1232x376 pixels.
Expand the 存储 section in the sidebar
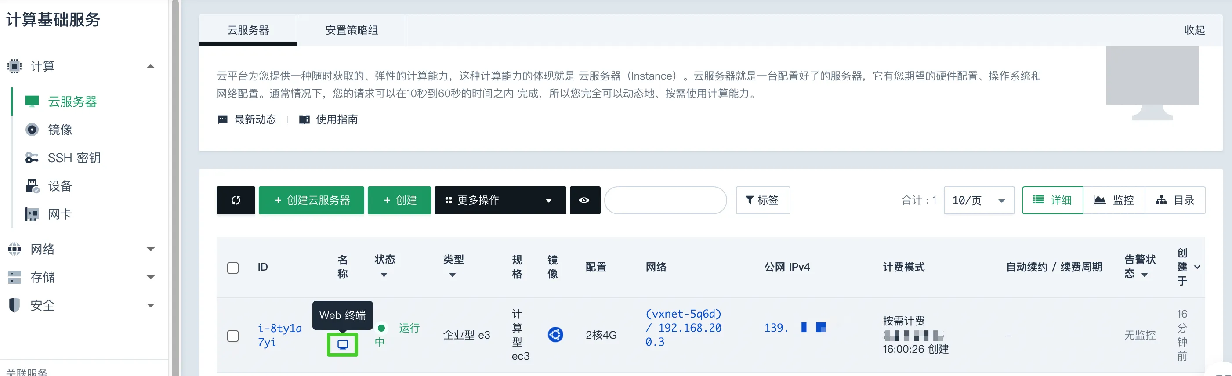click(x=151, y=277)
